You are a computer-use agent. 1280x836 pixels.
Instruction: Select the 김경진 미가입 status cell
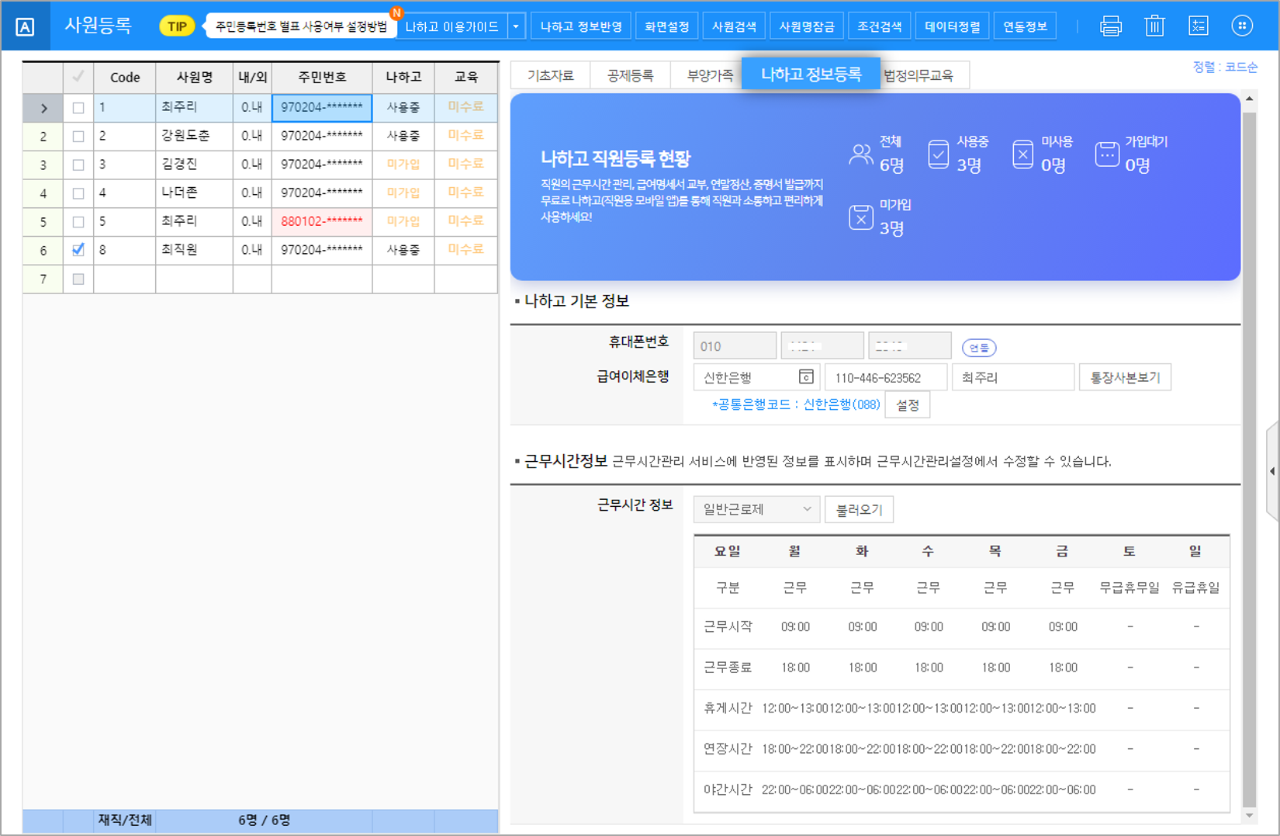403,165
